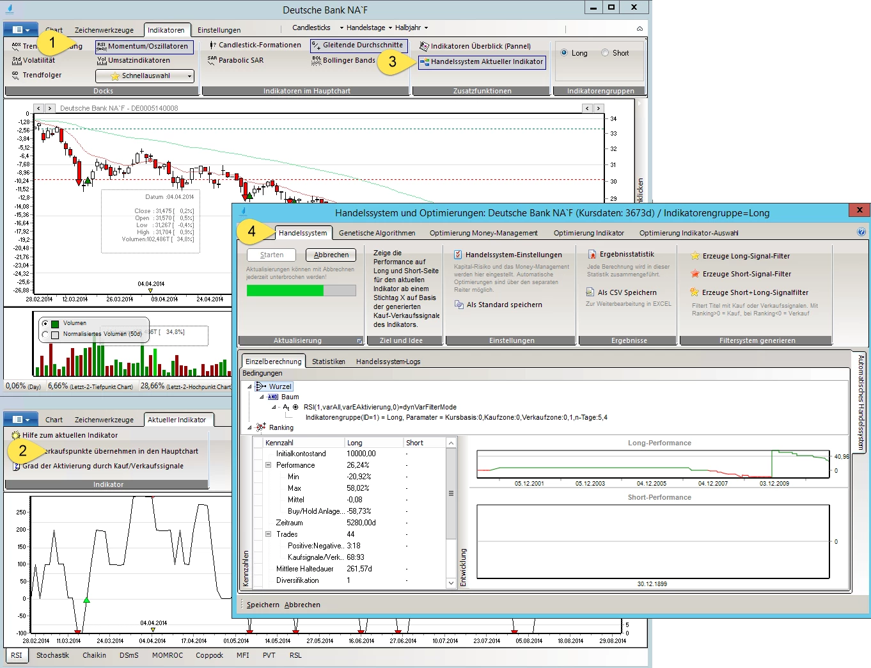Select the Stochastik indicator tab

(52, 655)
